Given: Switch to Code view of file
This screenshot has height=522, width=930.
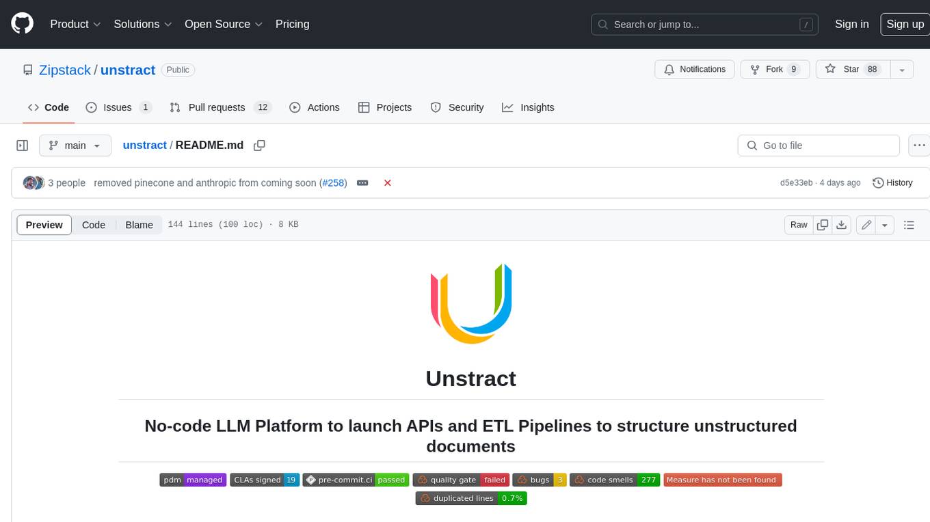Looking at the screenshot, I should point(94,225).
